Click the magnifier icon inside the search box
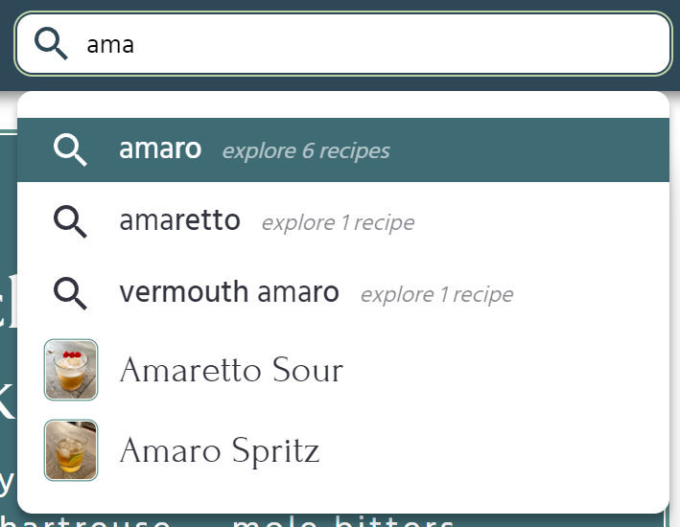This screenshot has height=527, width=680. (51, 43)
